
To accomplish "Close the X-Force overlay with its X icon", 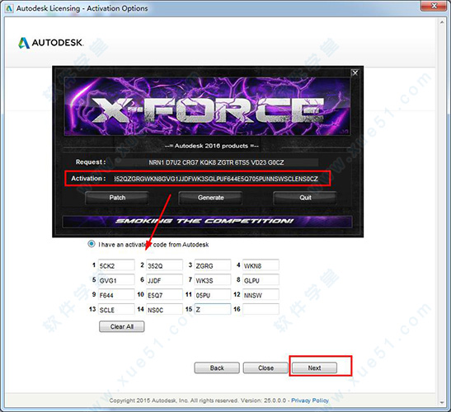I will [355, 73].
